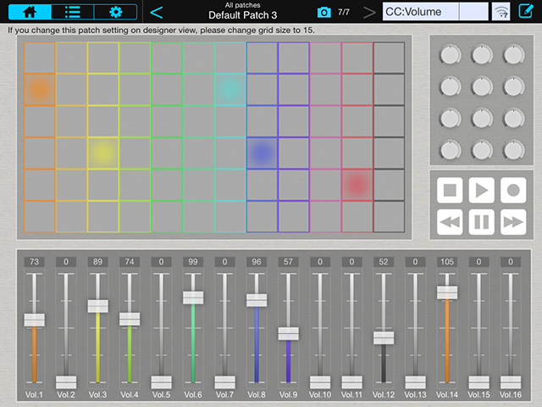Click the Vol.14 orange fader handle
Image resolution: width=542 pixels, height=407 pixels.
[447, 293]
